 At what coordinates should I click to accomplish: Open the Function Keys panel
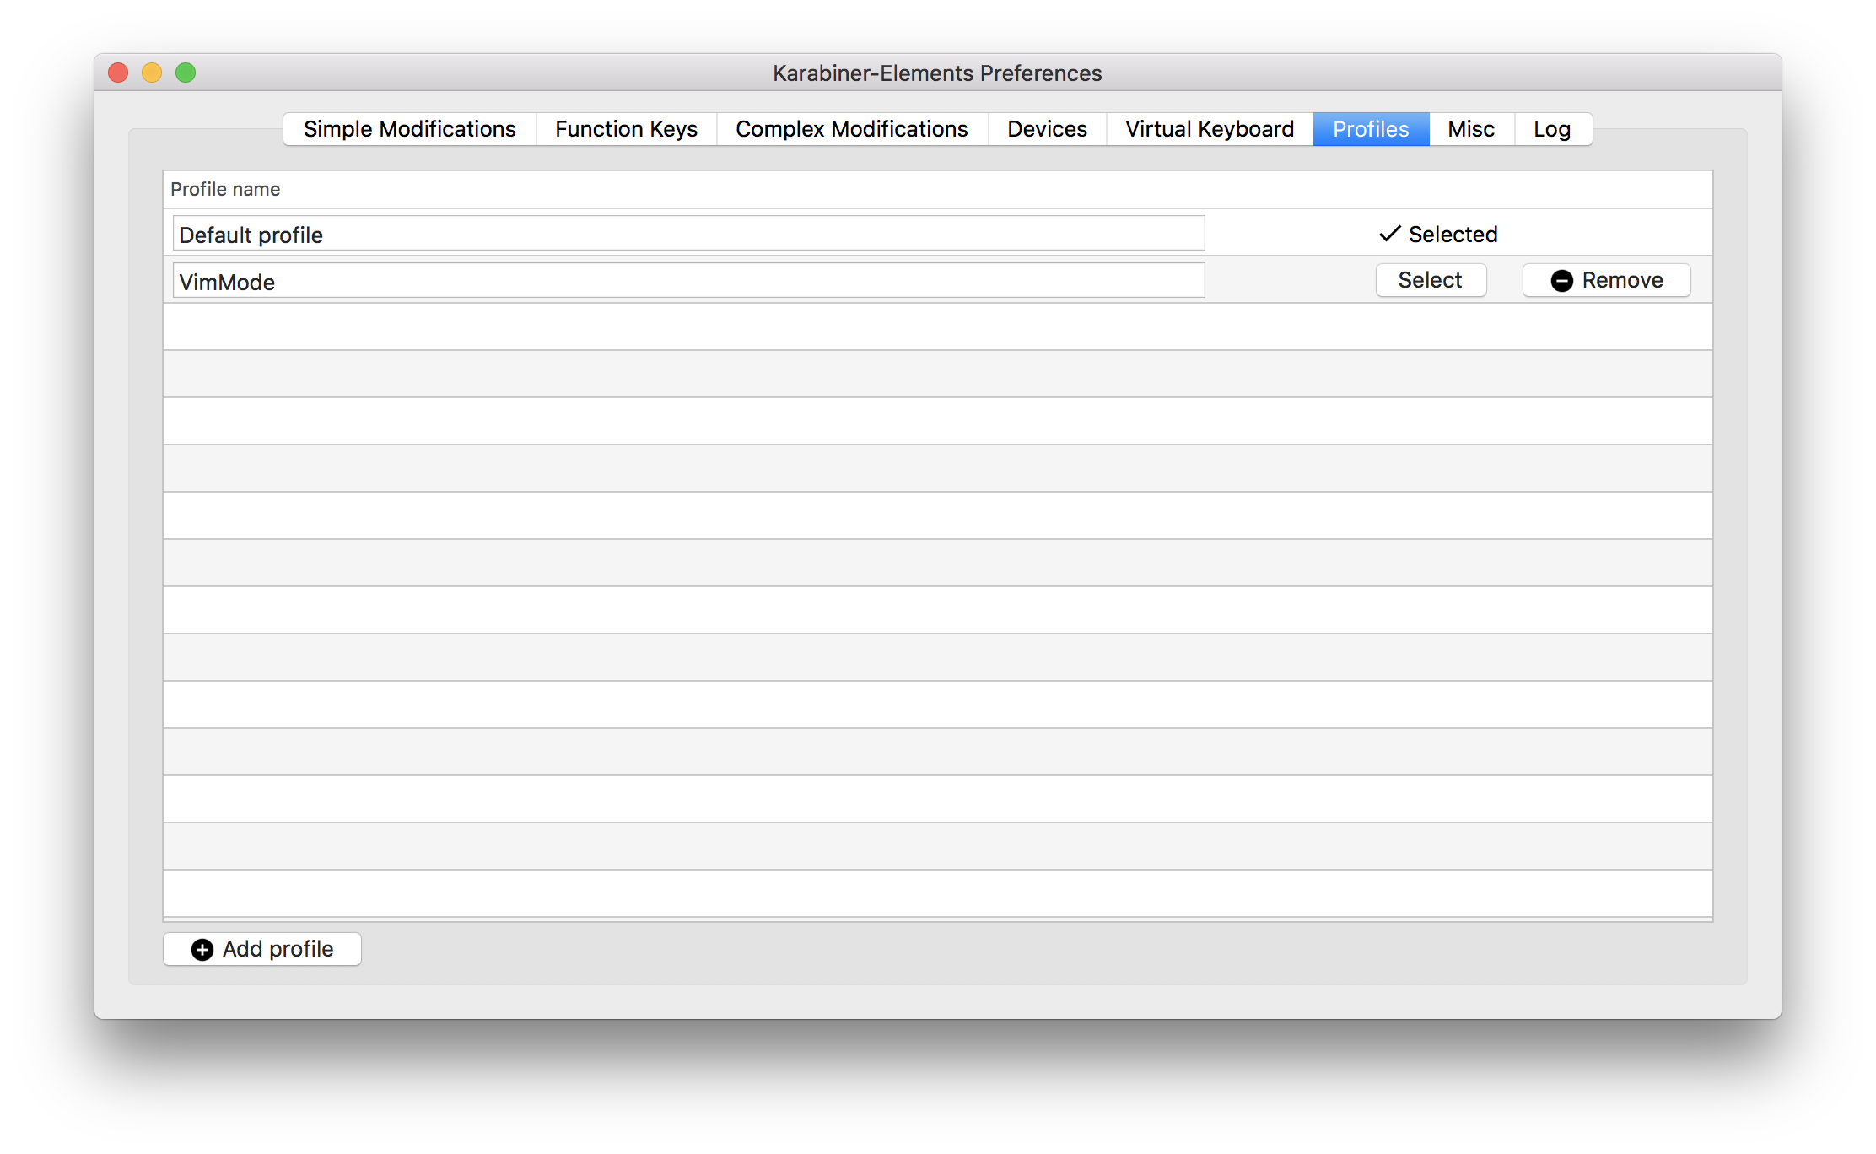(626, 129)
